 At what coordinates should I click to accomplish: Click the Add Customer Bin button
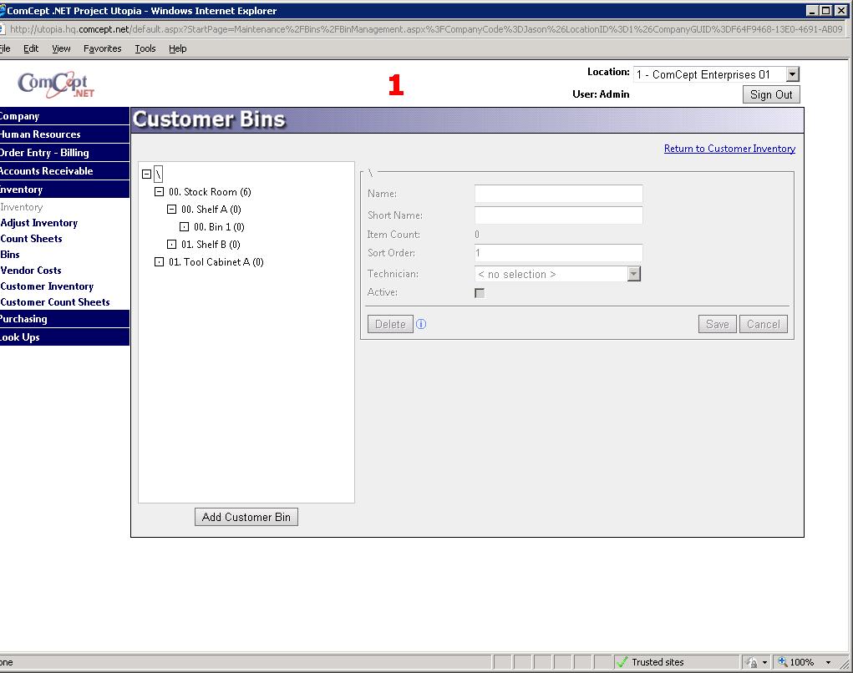(x=246, y=517)
